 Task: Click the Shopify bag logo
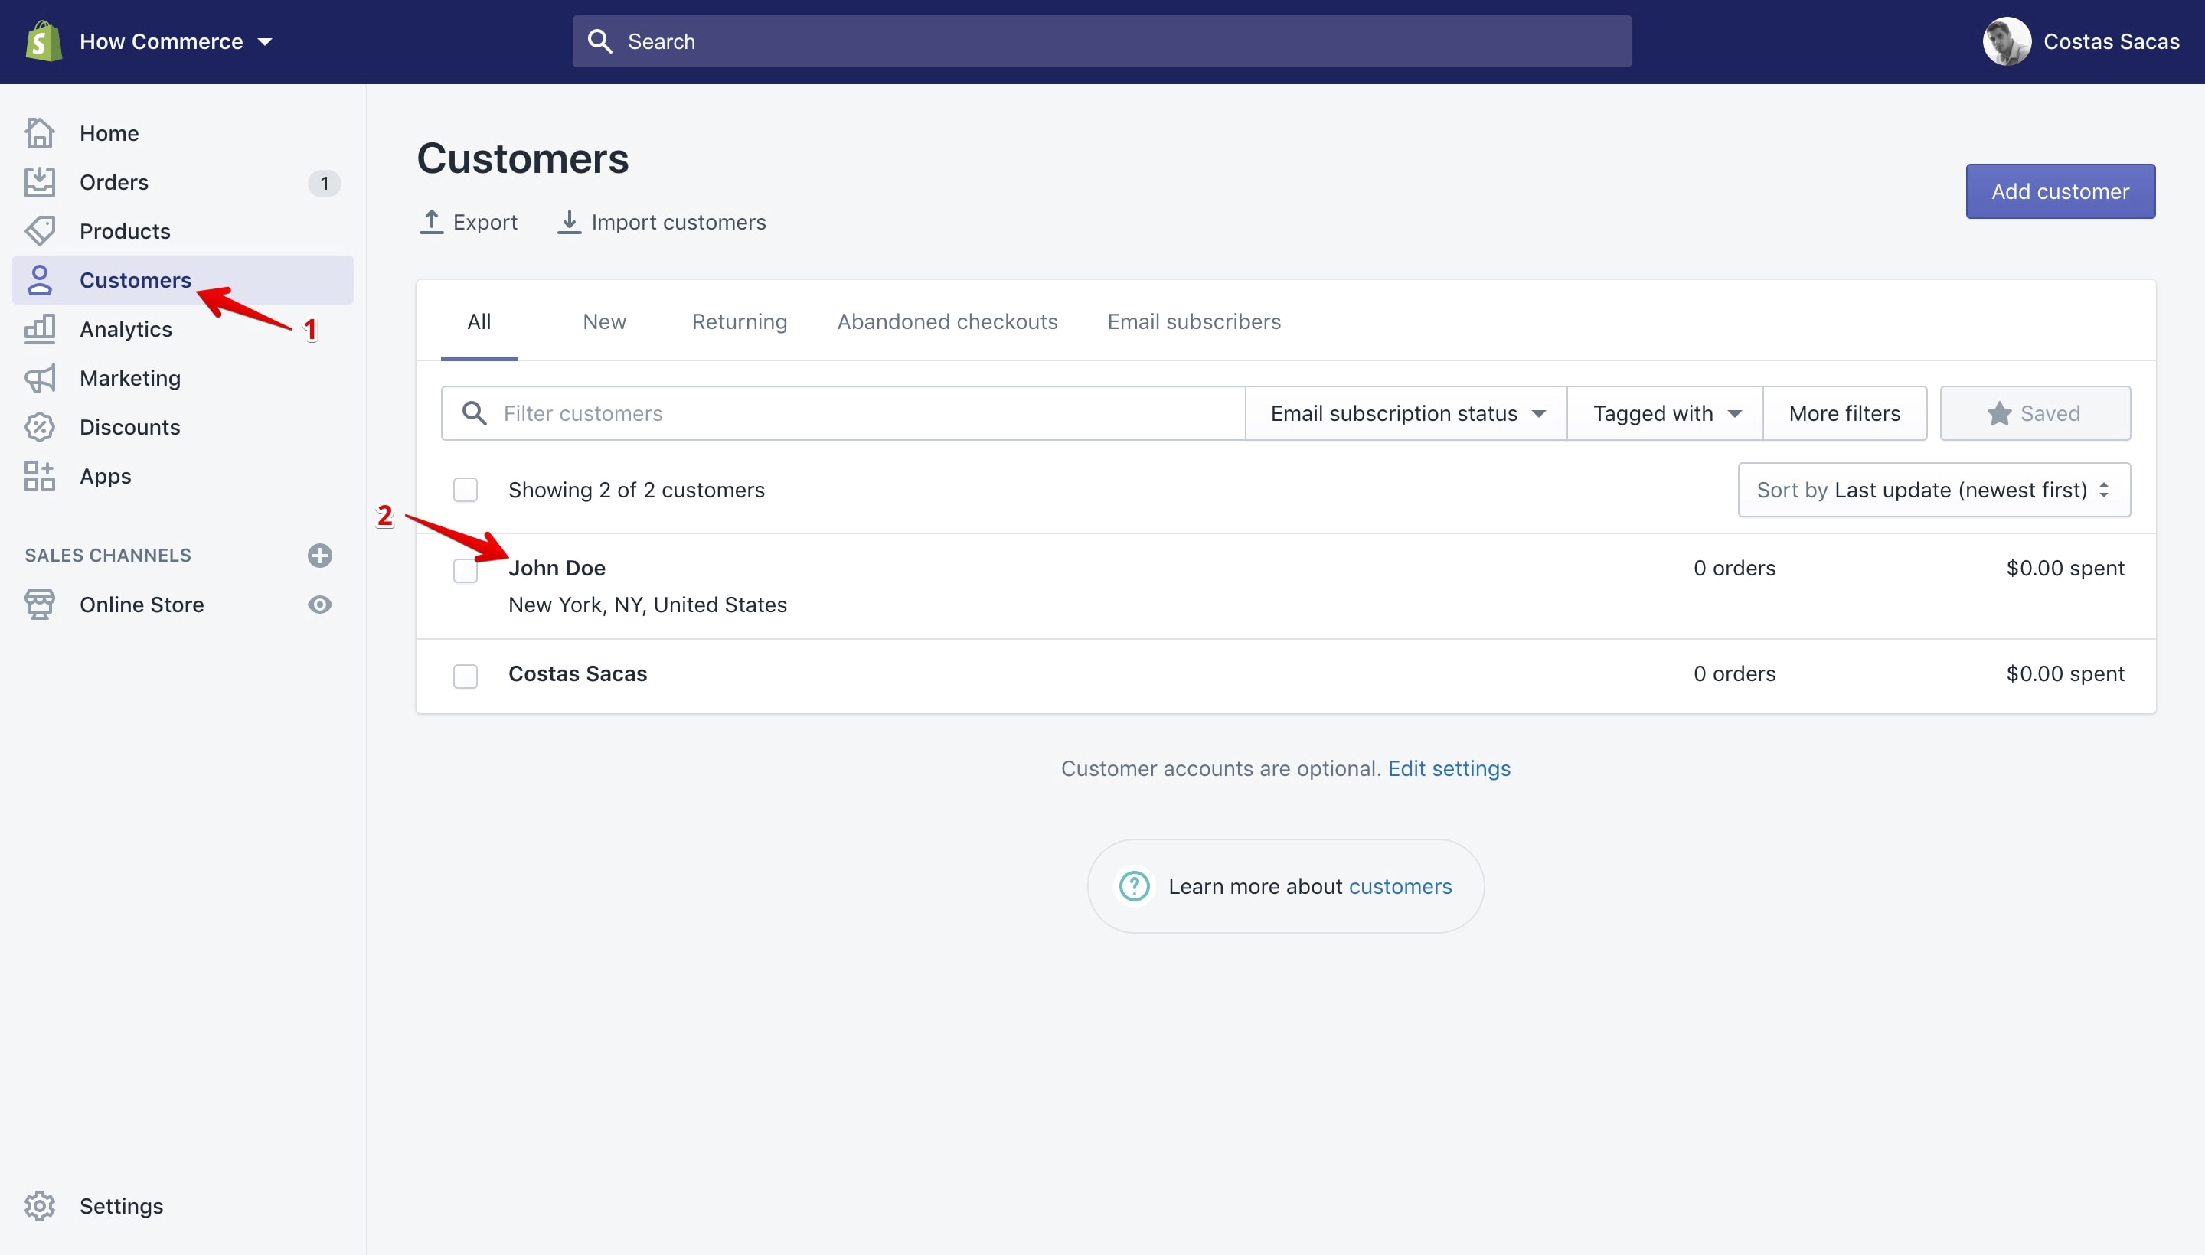pos(43,41)
